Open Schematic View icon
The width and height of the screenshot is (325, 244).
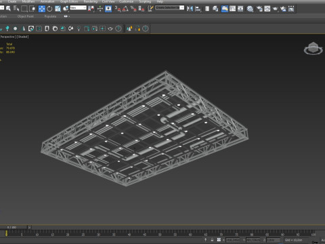tap(240, 9)
